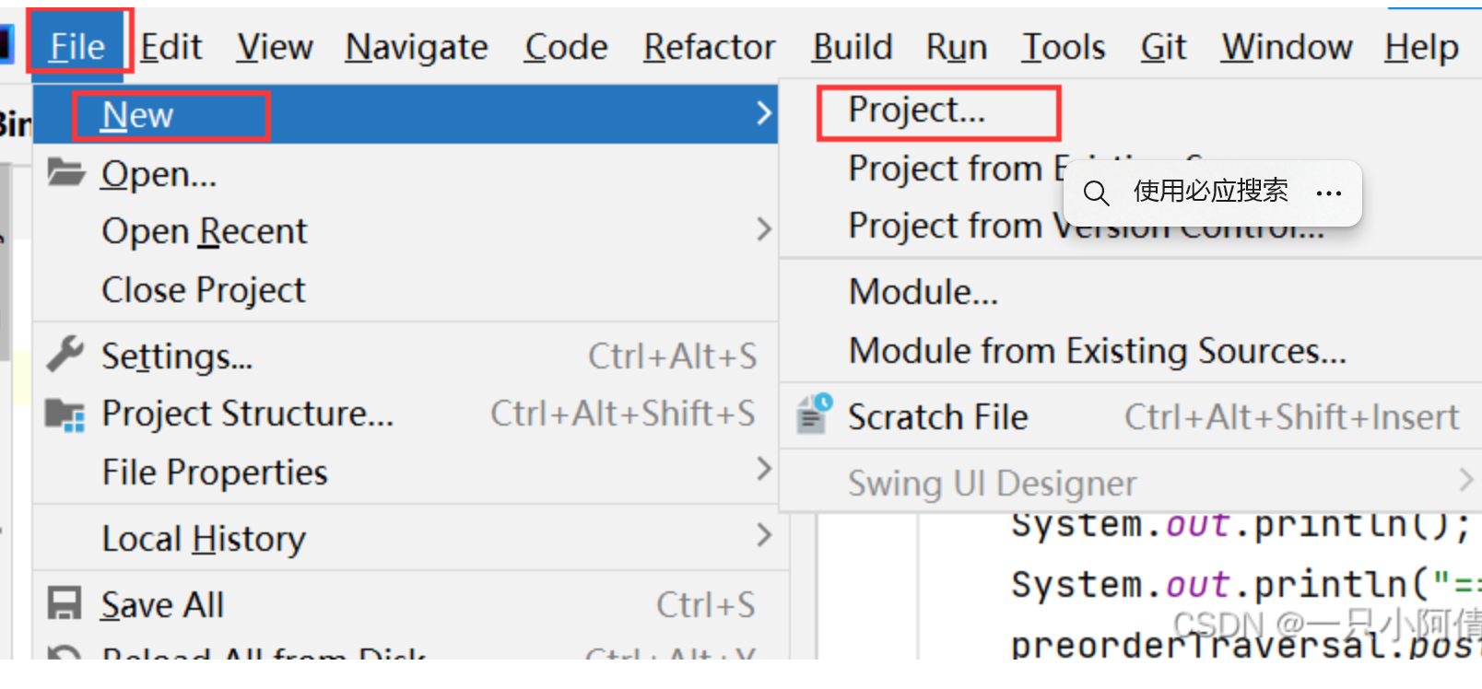Expand the Open Recent submenu arrow
This screenshot has height=689, width=1482.
coord(763,229)
